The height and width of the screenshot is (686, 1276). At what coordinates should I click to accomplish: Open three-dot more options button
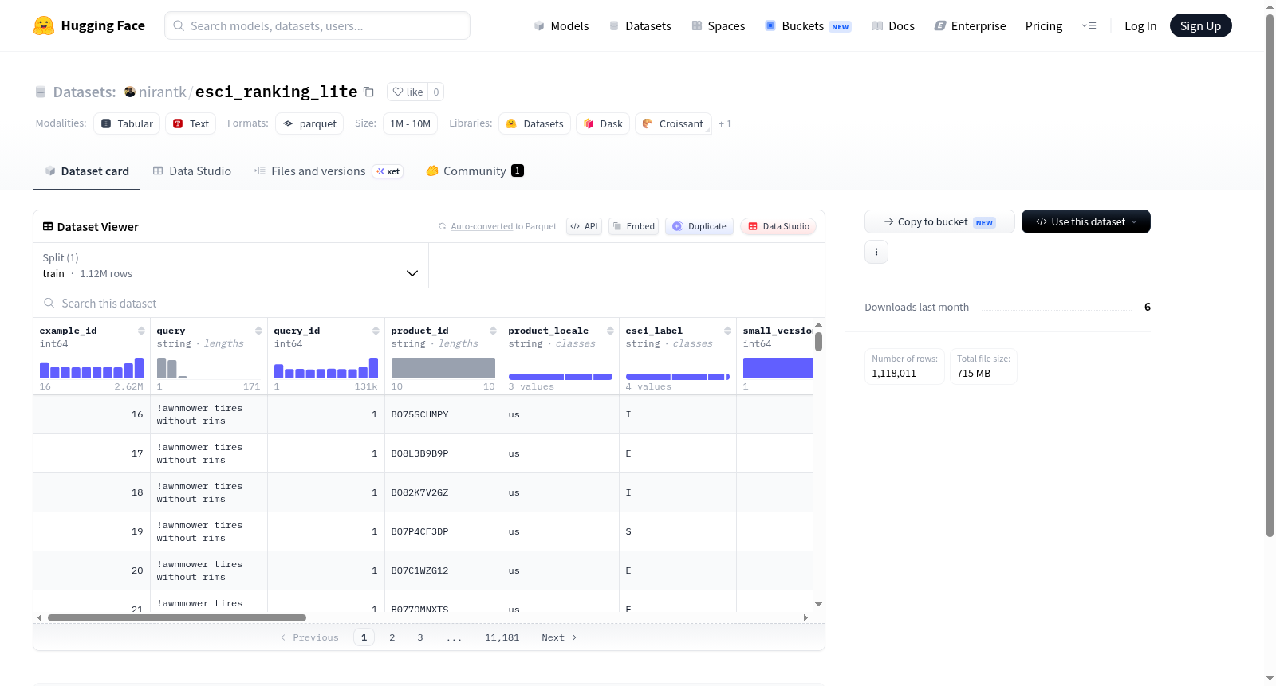pyautogui.click(x=876, y=252)
